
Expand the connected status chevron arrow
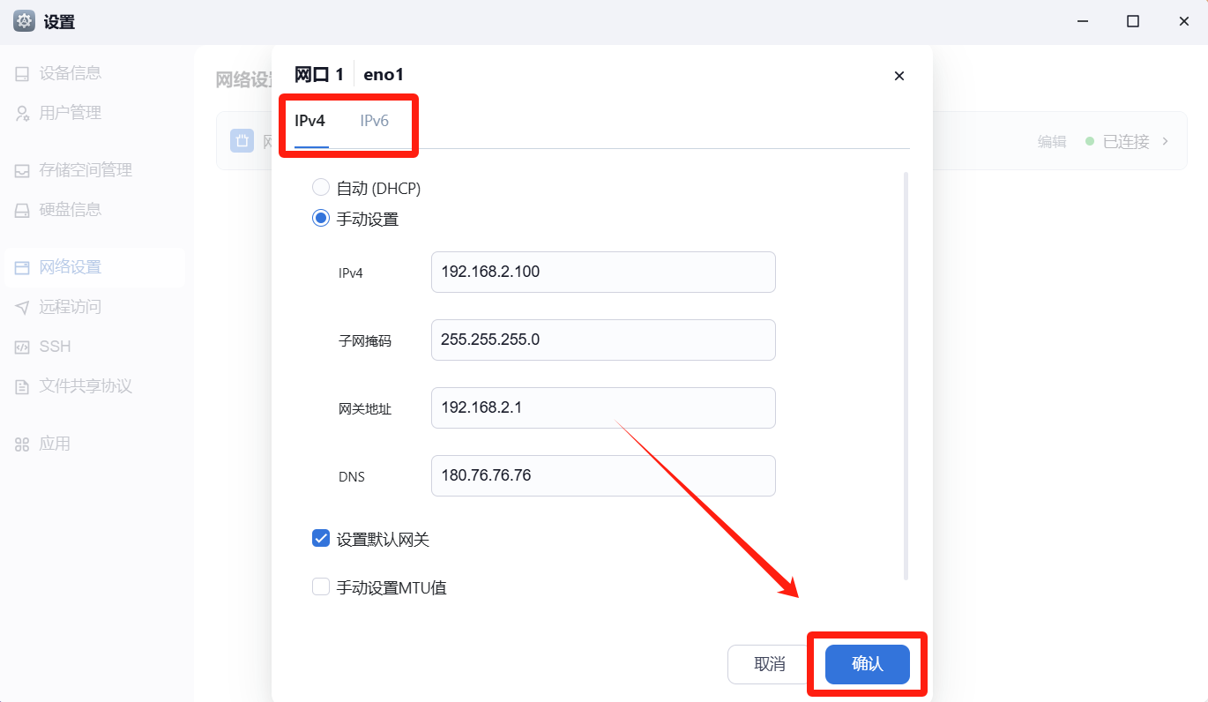point(1166,141)
